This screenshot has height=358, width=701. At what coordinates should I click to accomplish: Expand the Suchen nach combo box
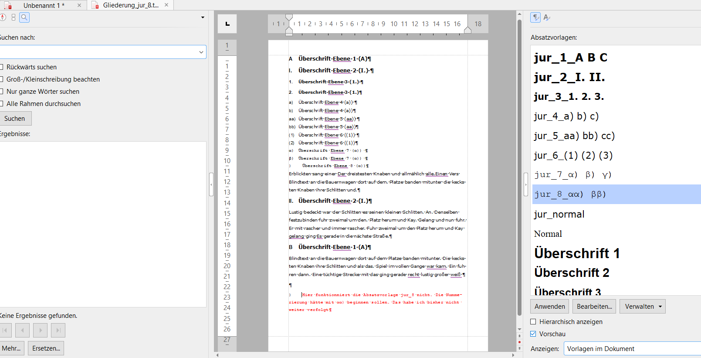[201, 52]
